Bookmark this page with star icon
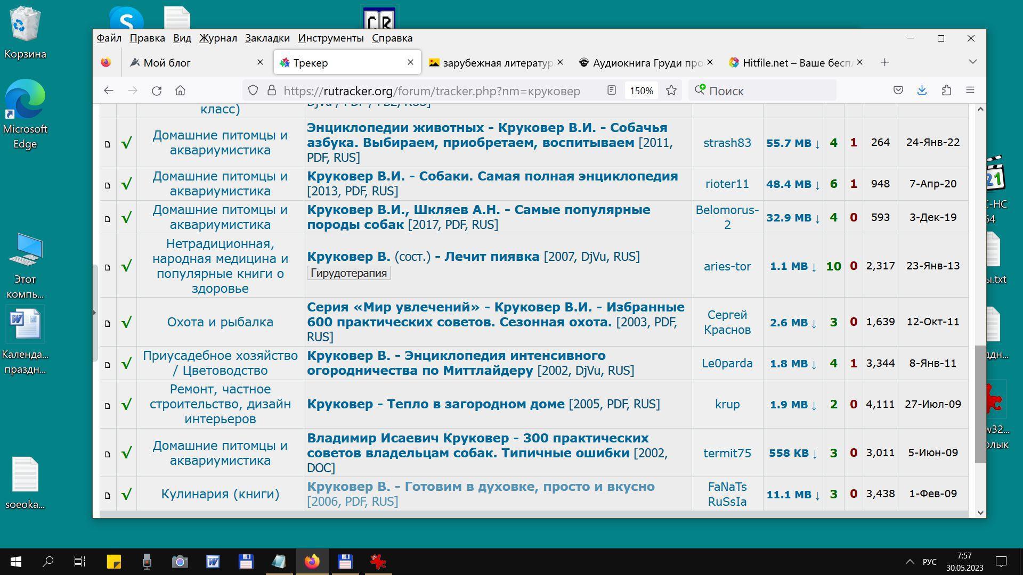 [671, 91]
